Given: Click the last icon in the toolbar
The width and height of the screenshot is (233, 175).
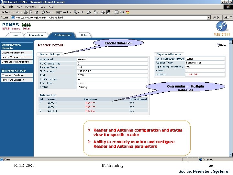Looking at the screenshot, I should click(x=128, y=12).
